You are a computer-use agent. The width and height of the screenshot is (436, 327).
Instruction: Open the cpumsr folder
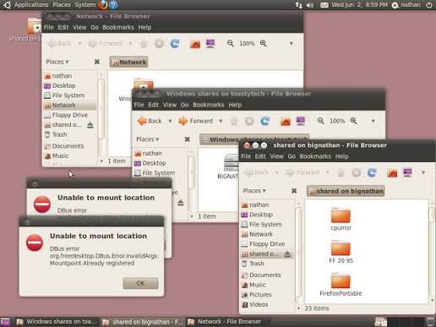tap(341, 219)
